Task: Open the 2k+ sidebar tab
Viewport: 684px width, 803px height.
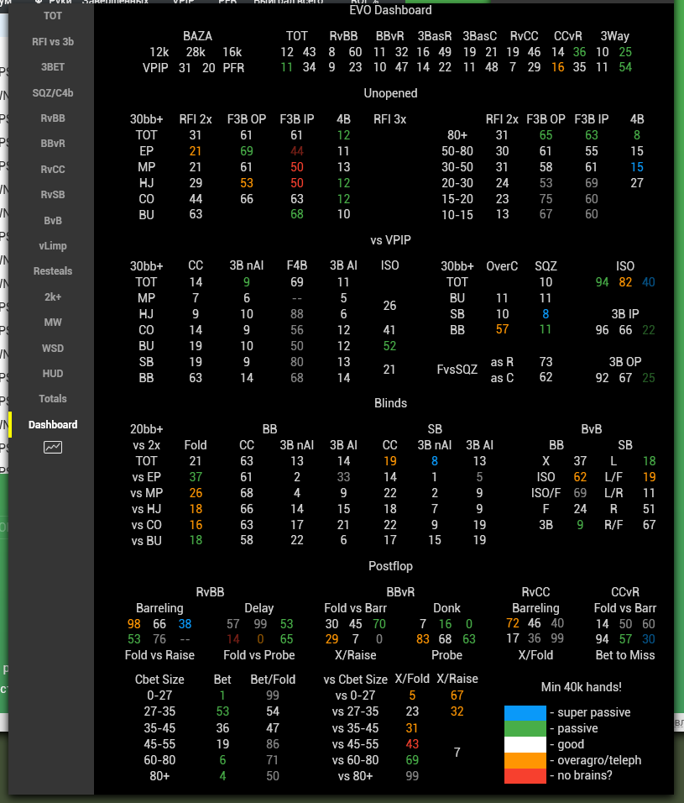Action: 53,297
